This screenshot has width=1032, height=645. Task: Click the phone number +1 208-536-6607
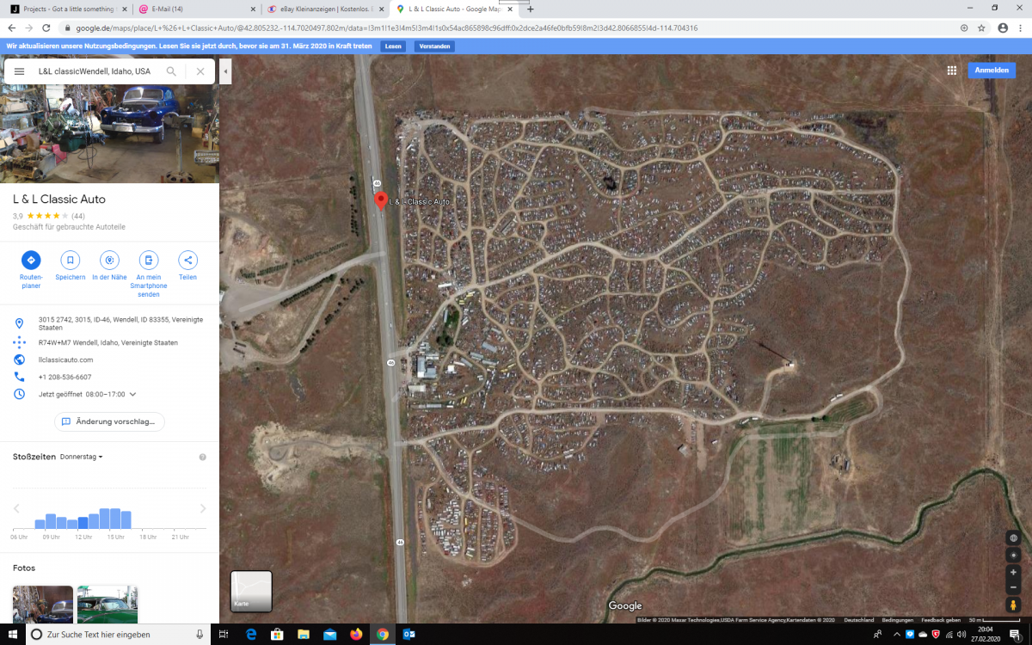coord(64,377)
